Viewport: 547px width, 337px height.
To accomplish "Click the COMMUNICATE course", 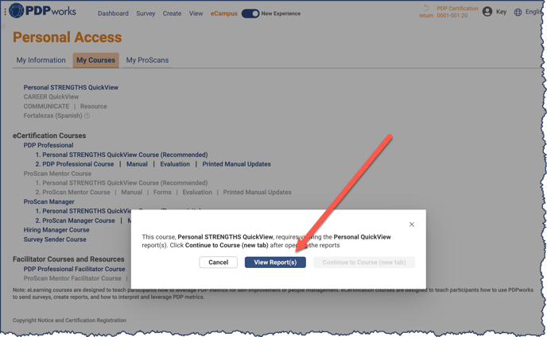I will (46, 106).
